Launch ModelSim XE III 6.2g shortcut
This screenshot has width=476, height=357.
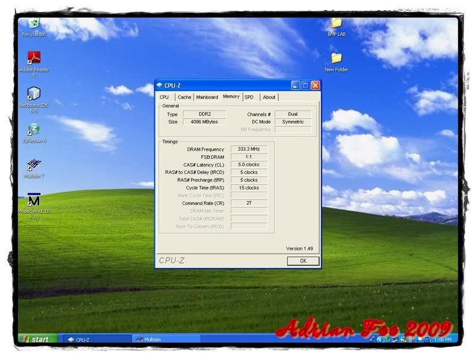34,206
